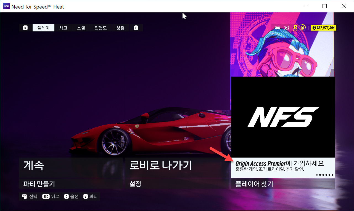Image resolution: width=354 pixels, height=211 pixels.
Task: Click the 987,577,856 bank balance
Action: pos(323,28)
